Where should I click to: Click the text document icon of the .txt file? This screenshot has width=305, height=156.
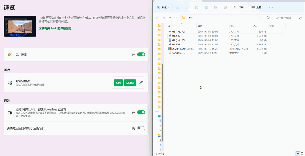[x=170, y=53]
